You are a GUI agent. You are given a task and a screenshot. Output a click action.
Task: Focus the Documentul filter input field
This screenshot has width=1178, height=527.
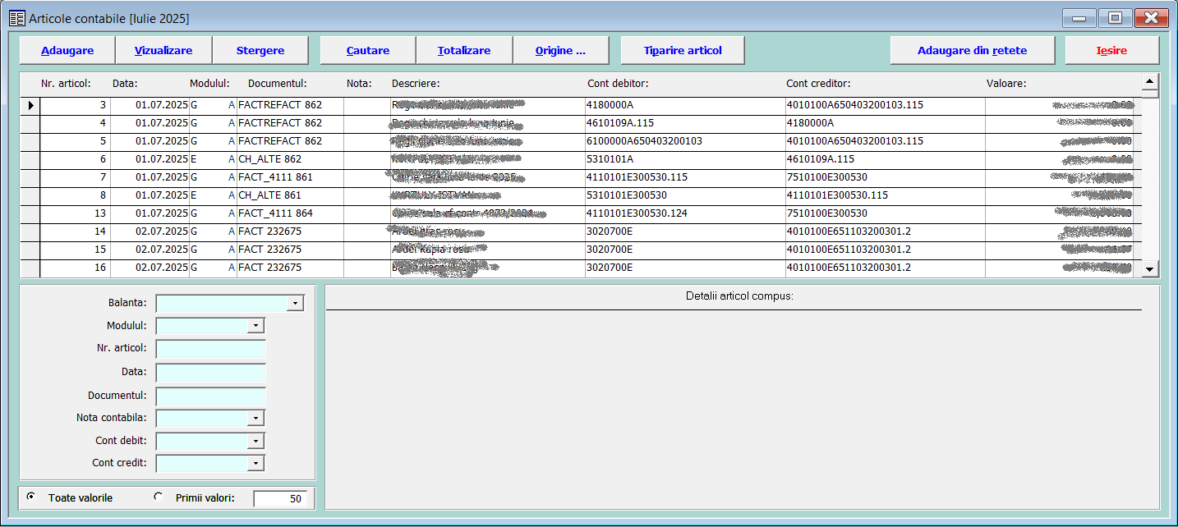point(210,396)
